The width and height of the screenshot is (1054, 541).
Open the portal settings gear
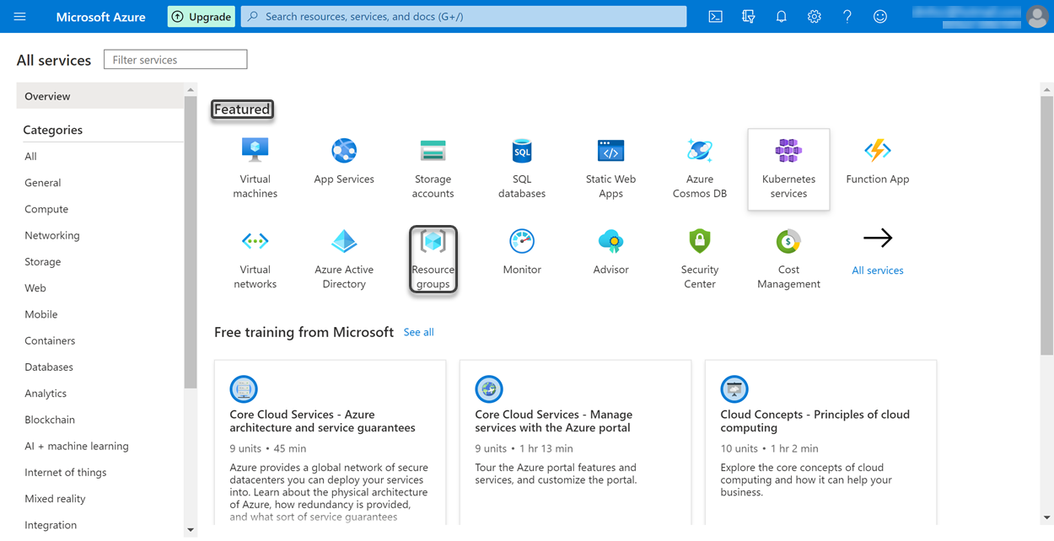814,17
